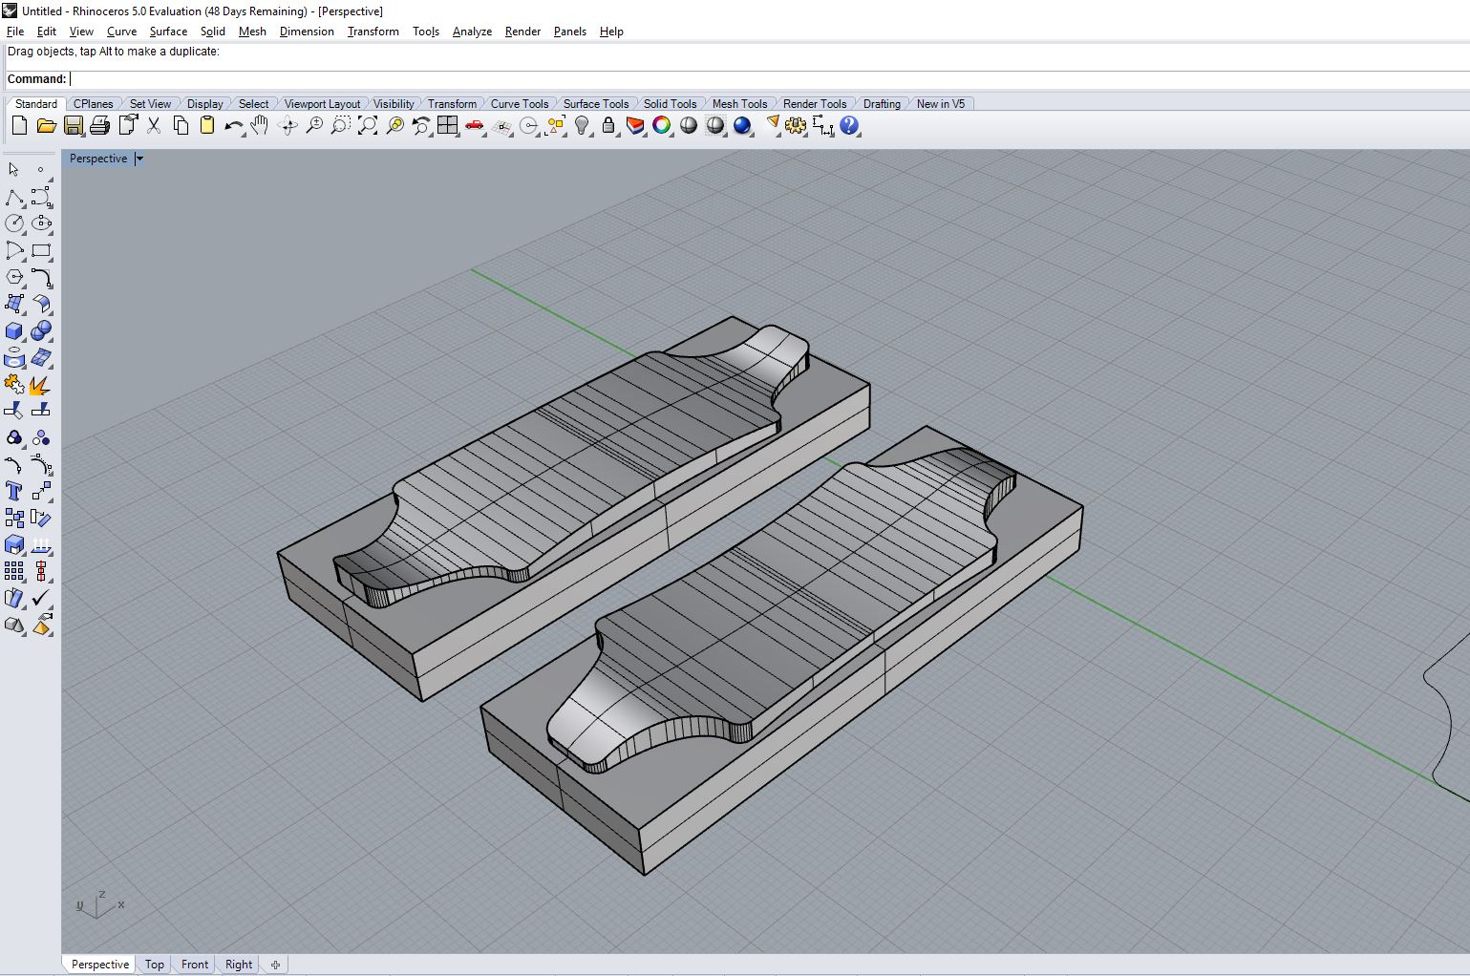Select the Boolean Union spheres tool
1470x976 pixels.
point(41,330)
